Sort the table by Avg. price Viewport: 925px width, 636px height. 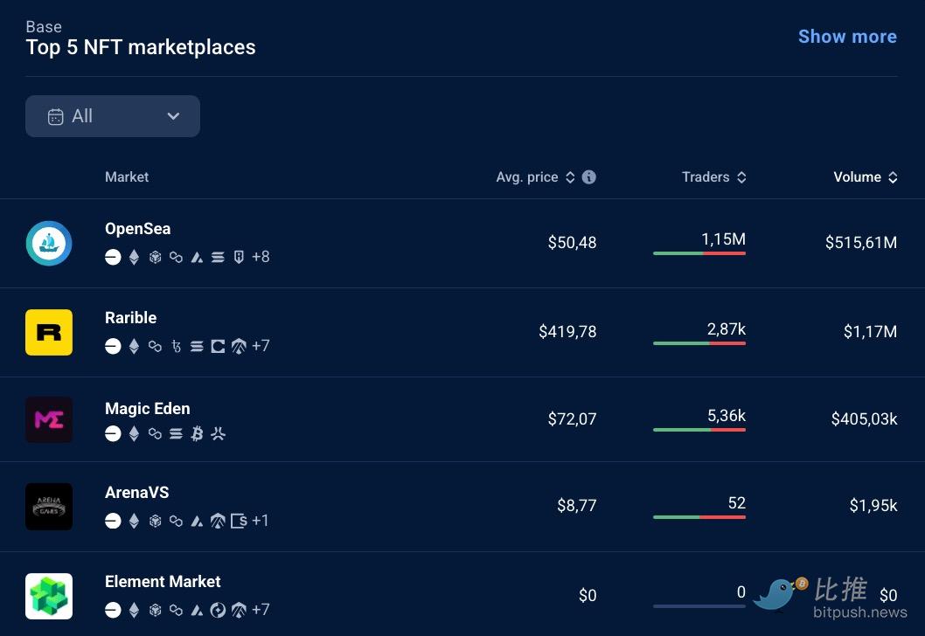[x=570, y=177]
